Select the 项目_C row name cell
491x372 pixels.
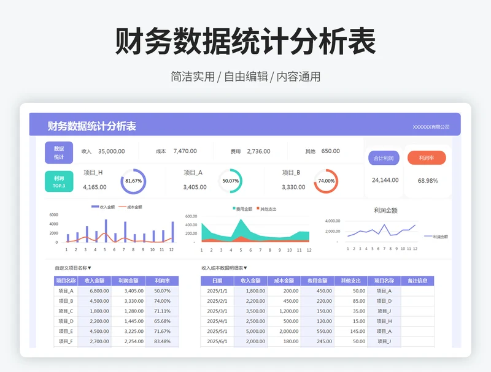(x=66, y=311)
